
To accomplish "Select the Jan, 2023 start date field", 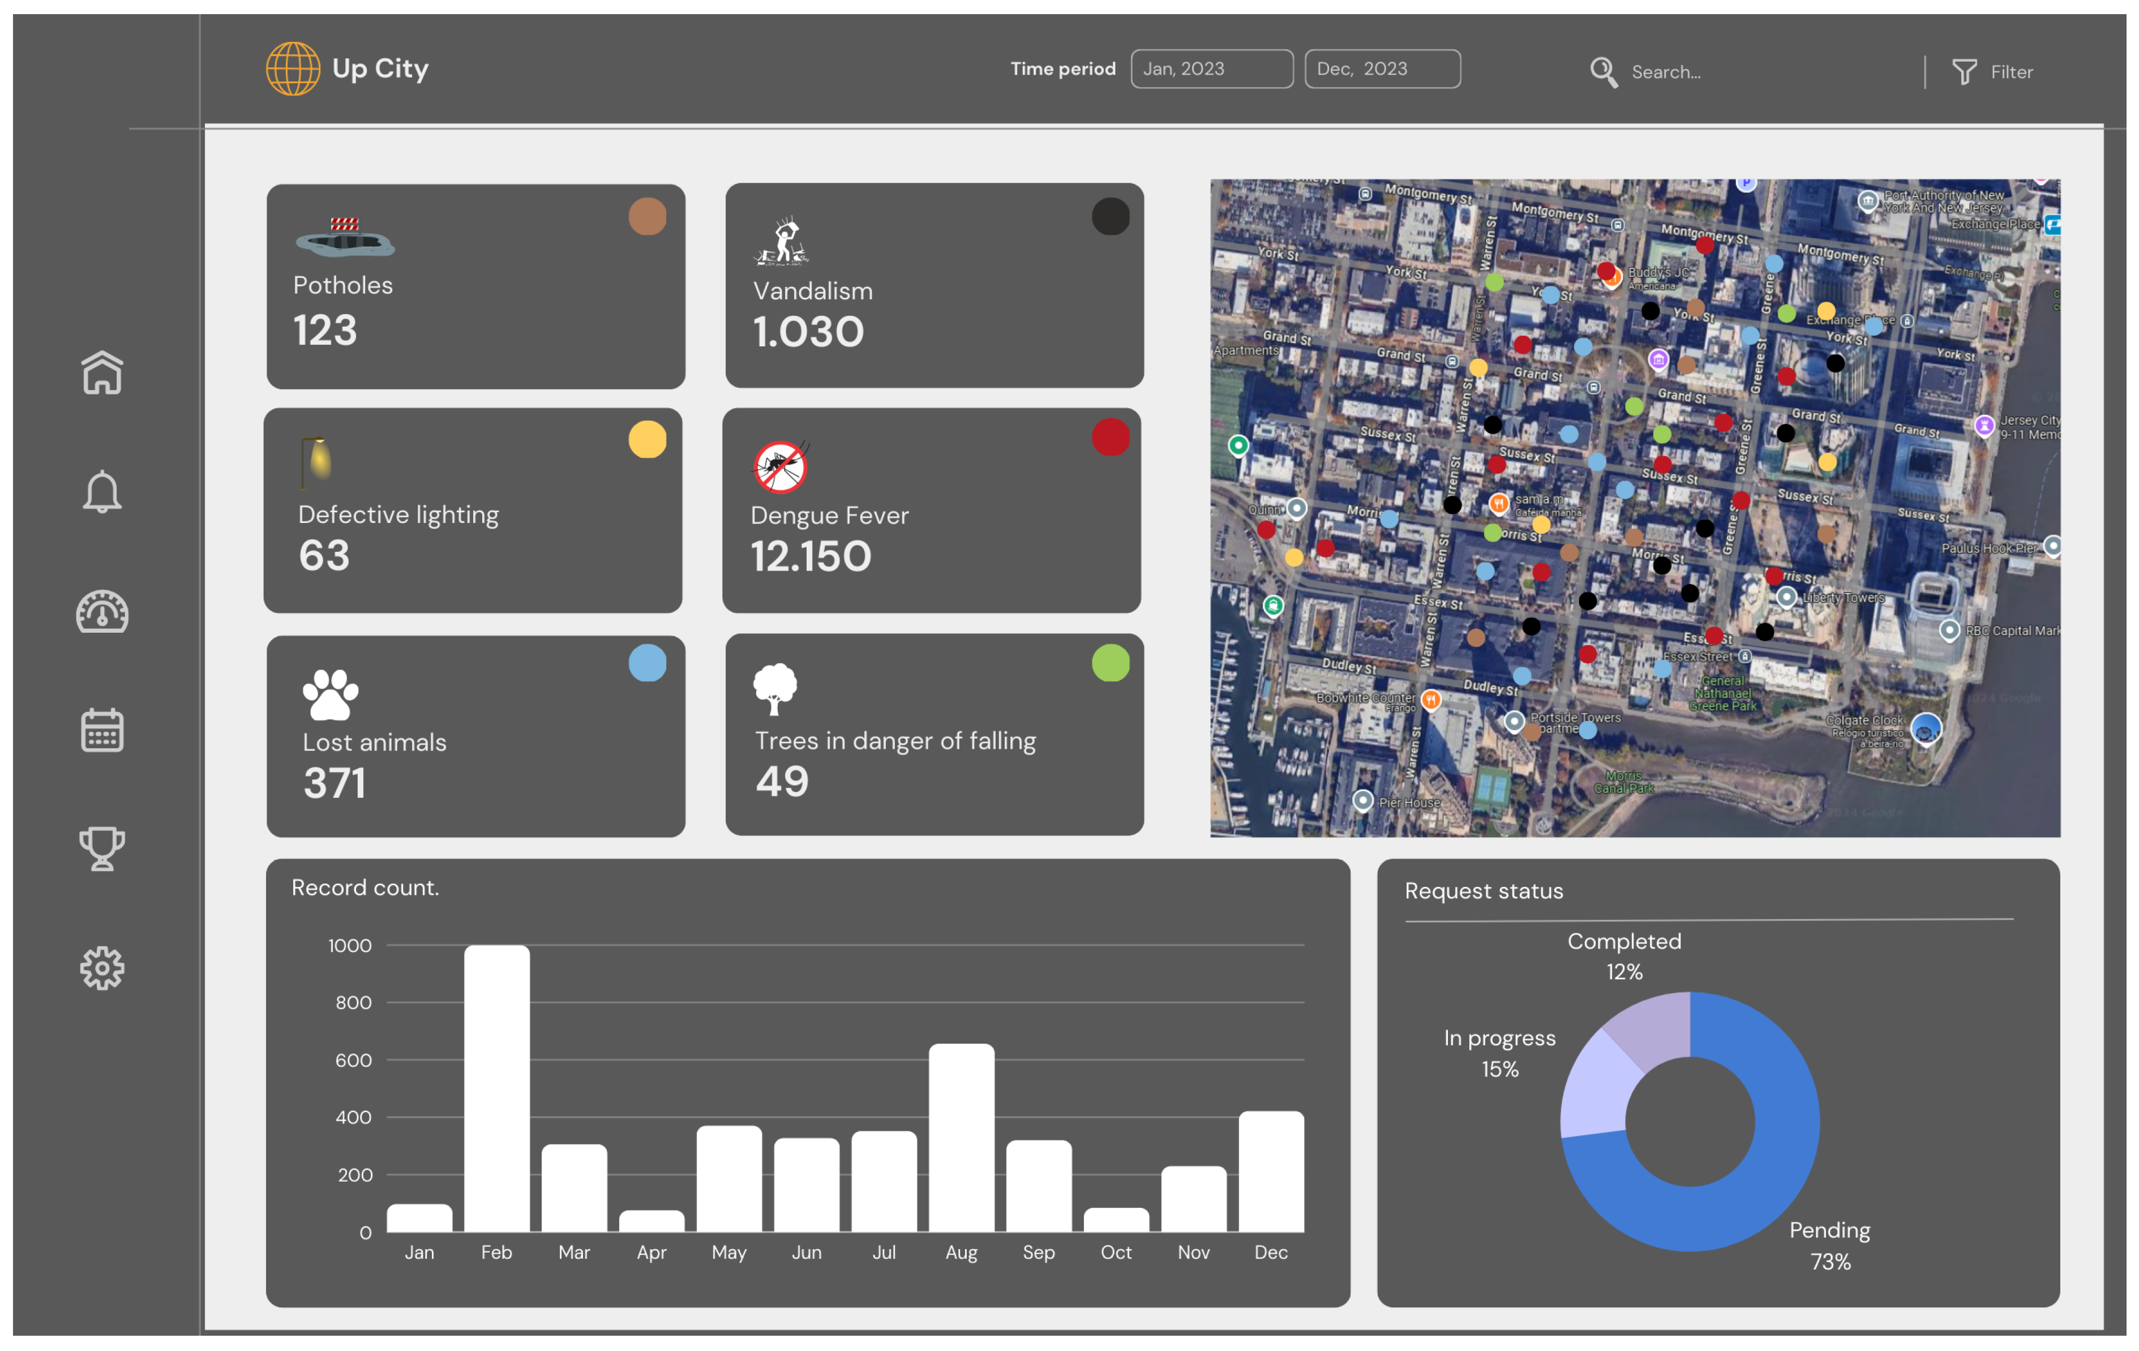I will 1212,69.
